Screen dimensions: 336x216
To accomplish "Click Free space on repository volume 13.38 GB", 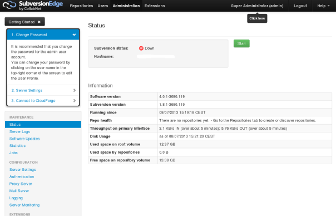I will [x=167, y=160].
